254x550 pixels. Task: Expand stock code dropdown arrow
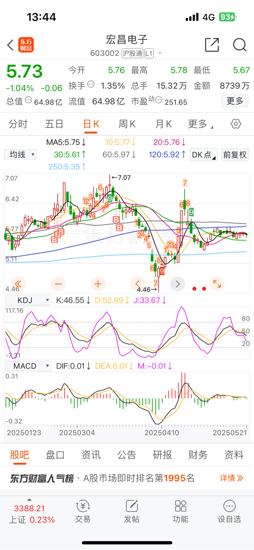[x=160, y=53]
